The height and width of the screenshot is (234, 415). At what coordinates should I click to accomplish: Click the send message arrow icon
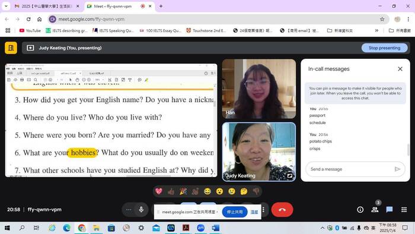click(x=397, y=169)
